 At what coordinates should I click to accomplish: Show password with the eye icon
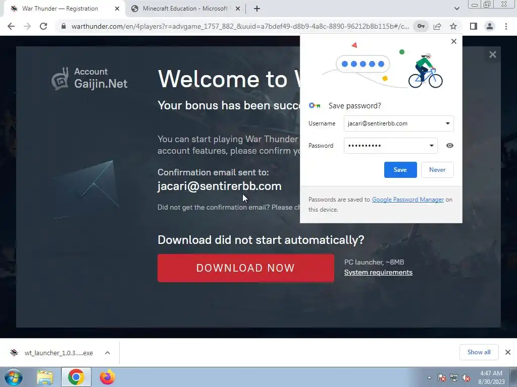[450, 146]
